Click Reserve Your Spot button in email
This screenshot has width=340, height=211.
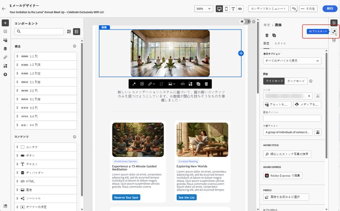pyautogui.click(x=126, y=197)
